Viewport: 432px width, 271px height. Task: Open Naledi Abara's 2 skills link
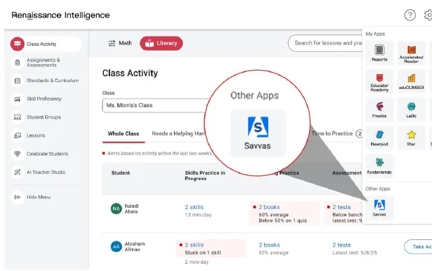194,207
